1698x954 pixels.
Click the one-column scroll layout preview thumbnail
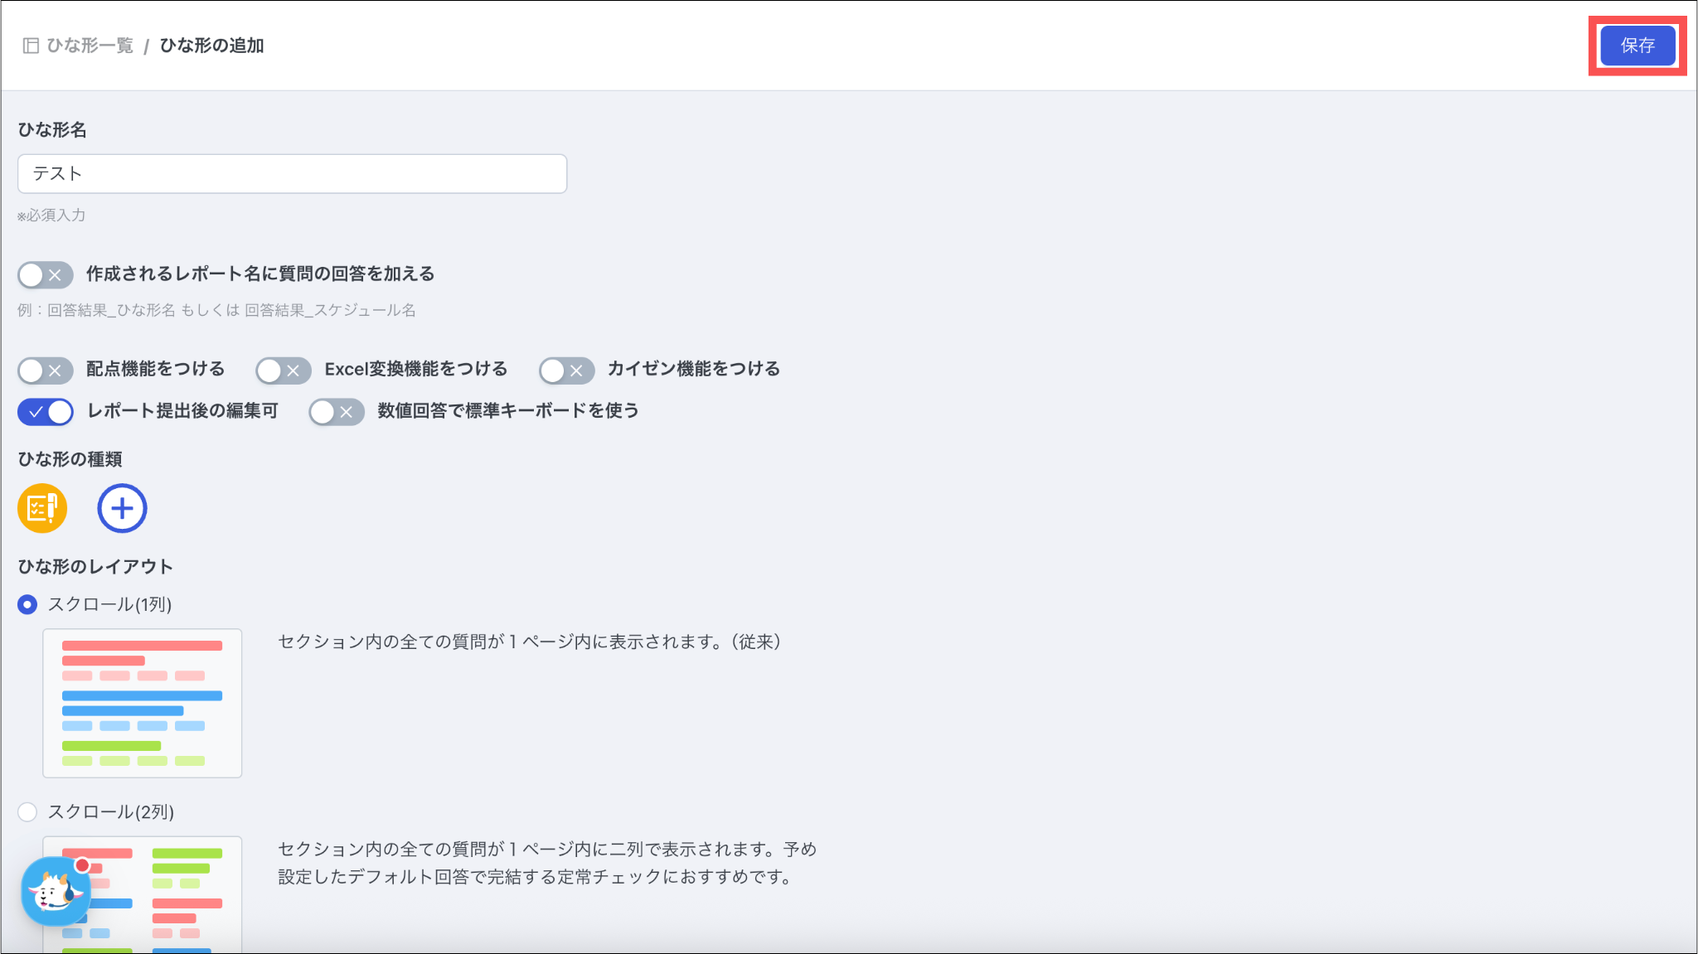tap(143, 703)
